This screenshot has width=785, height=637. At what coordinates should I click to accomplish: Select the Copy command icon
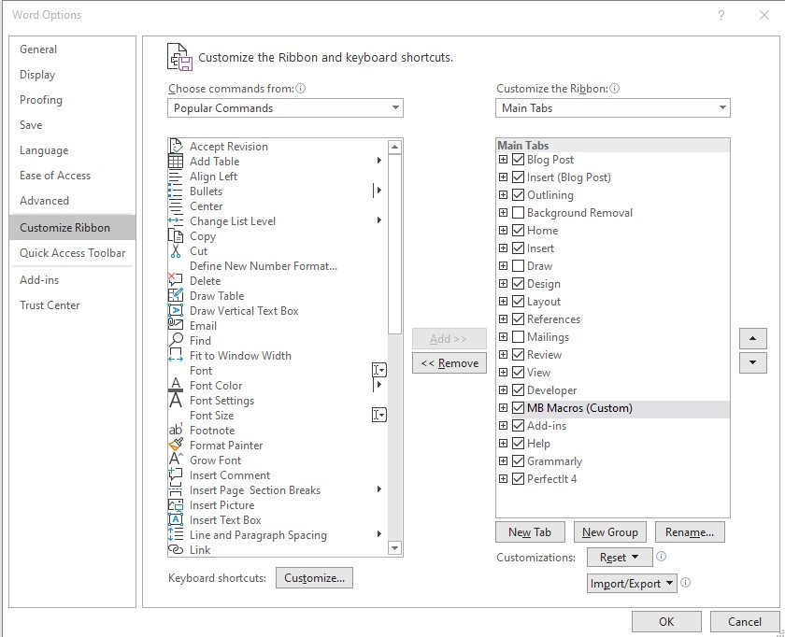pyautogui.click(x=177, y=236)
